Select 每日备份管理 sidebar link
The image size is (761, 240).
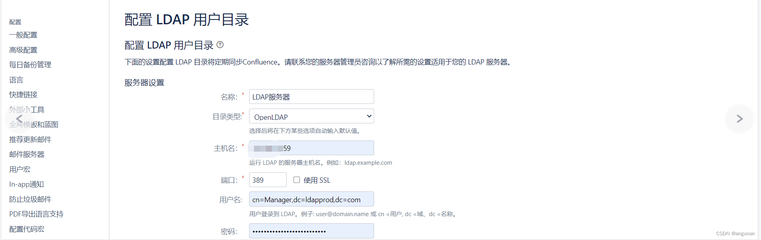point(30,65)
